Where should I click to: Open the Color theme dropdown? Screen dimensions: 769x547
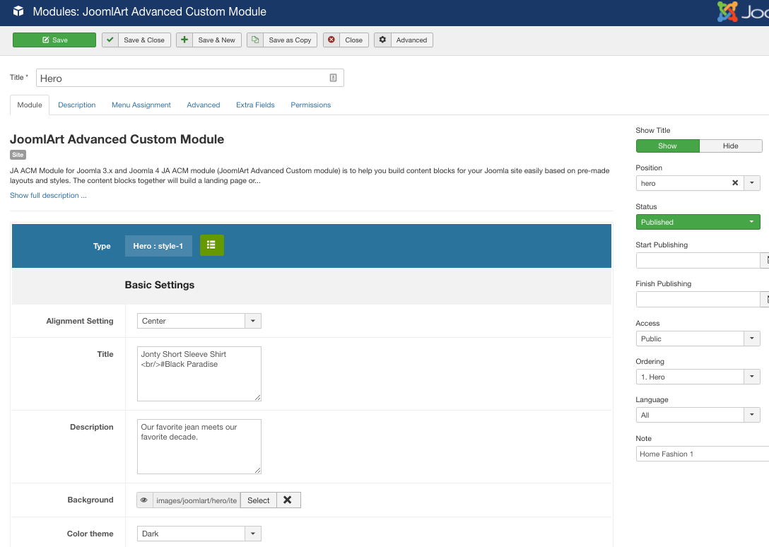point(199,534)
